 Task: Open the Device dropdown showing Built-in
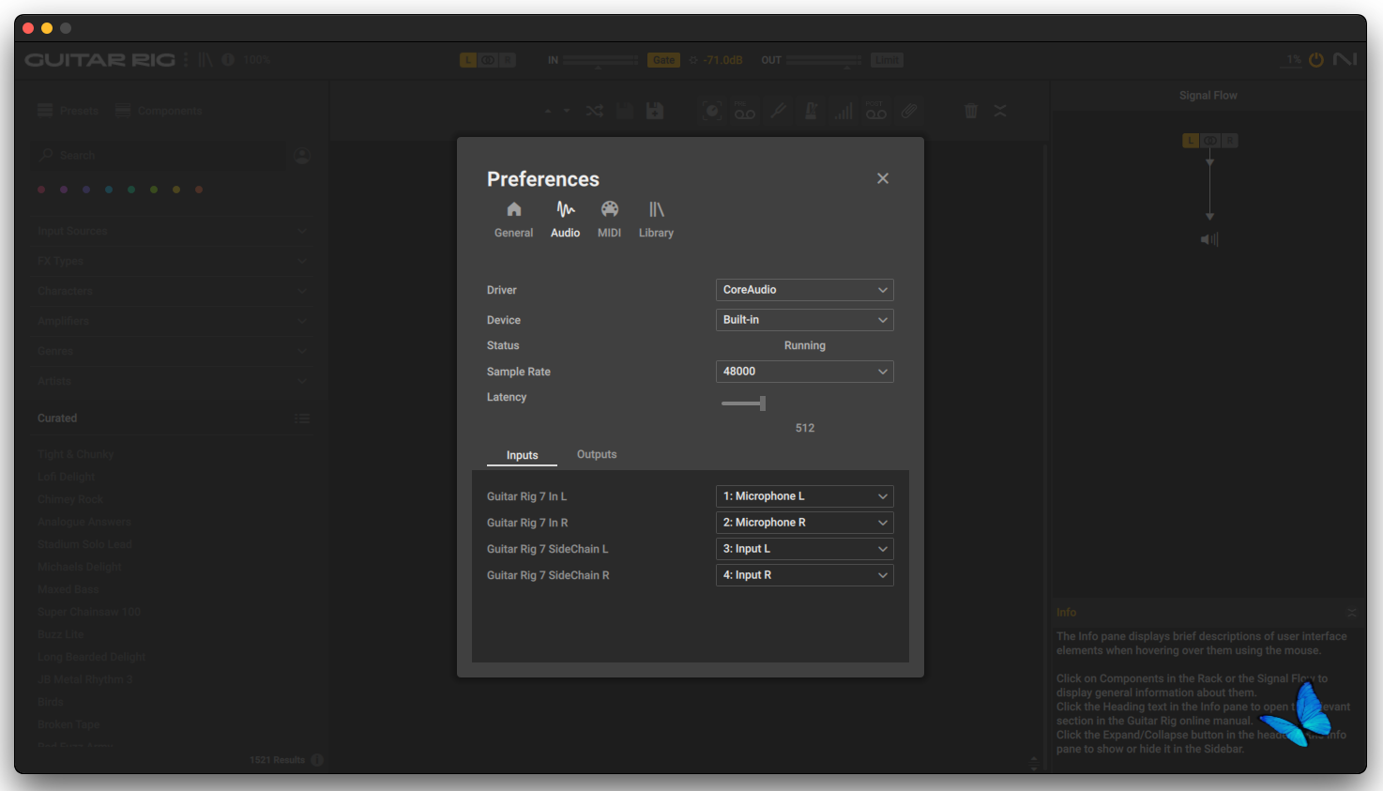pos(804,320)
